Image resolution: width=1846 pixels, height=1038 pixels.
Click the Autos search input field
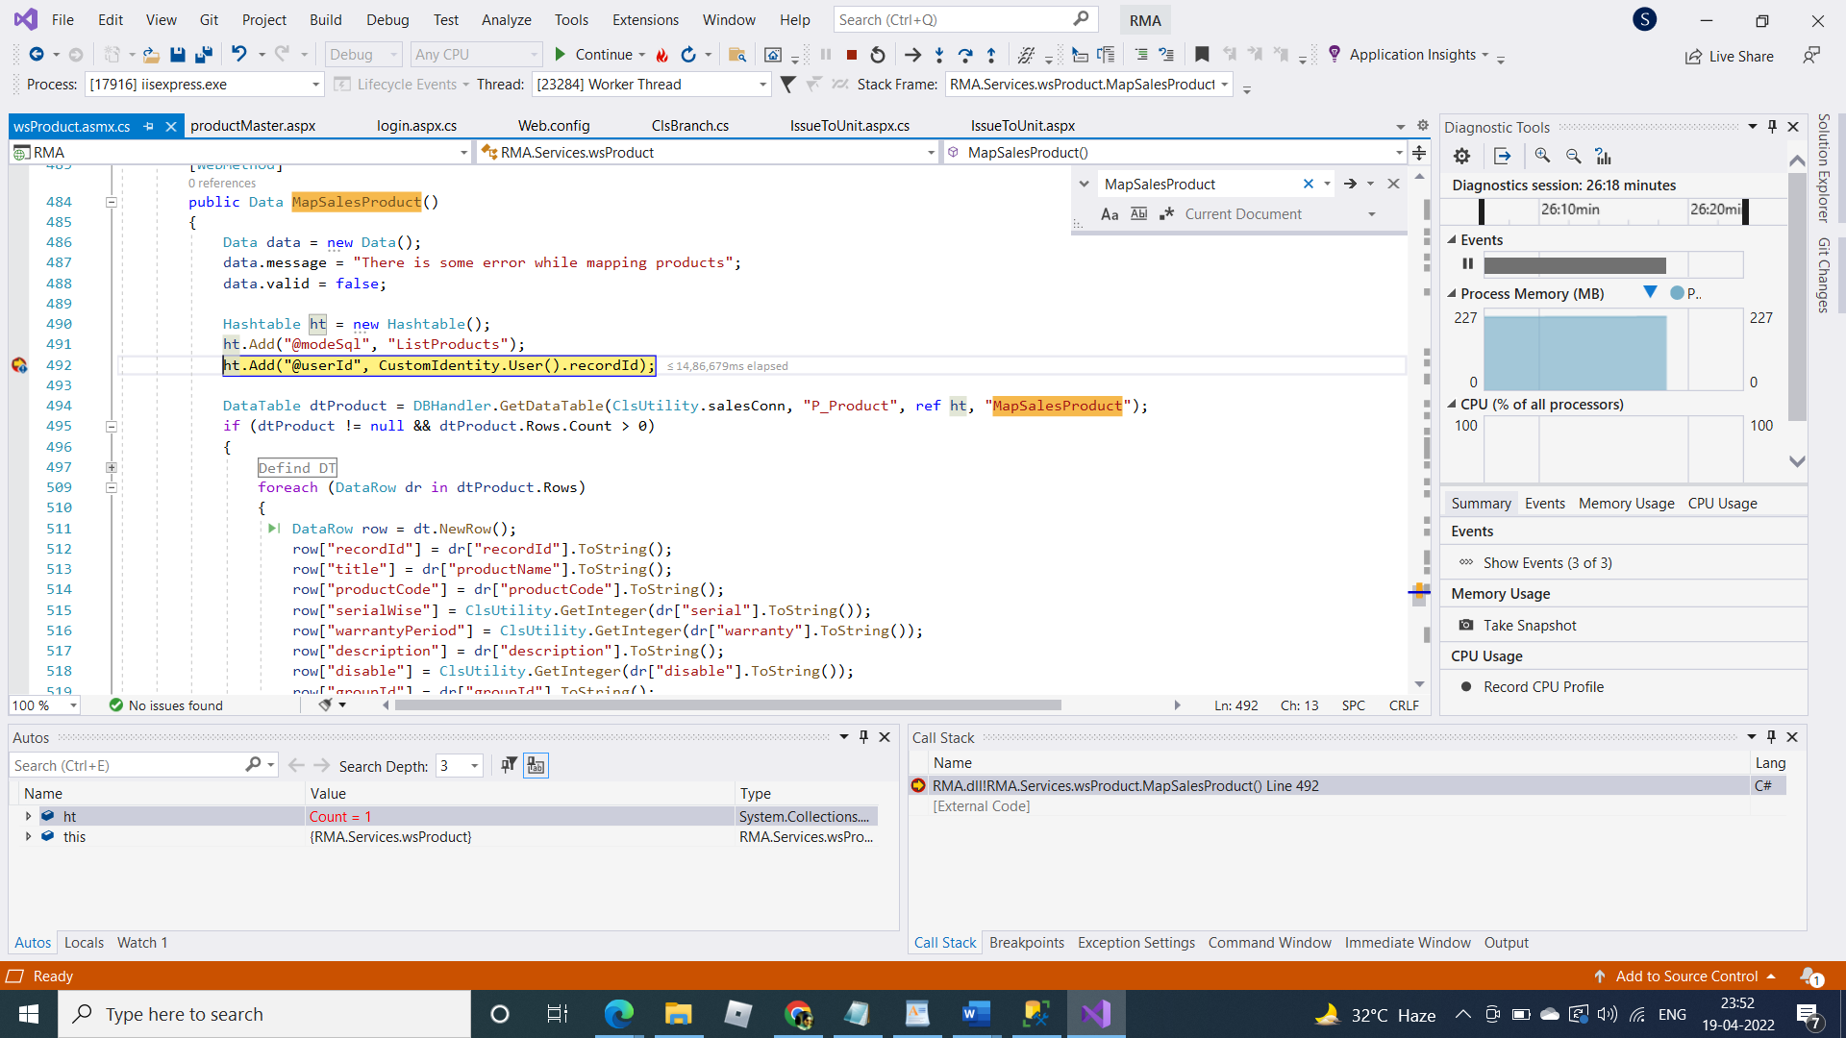[125, 765]
